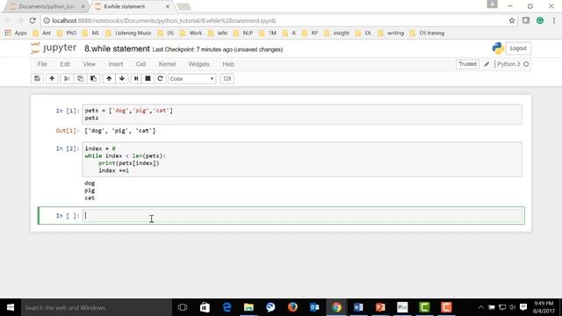Image resolution: width=562 pixels, height=316 pixels.
Task: Move the selected cell up
Action: click(109, 78)
